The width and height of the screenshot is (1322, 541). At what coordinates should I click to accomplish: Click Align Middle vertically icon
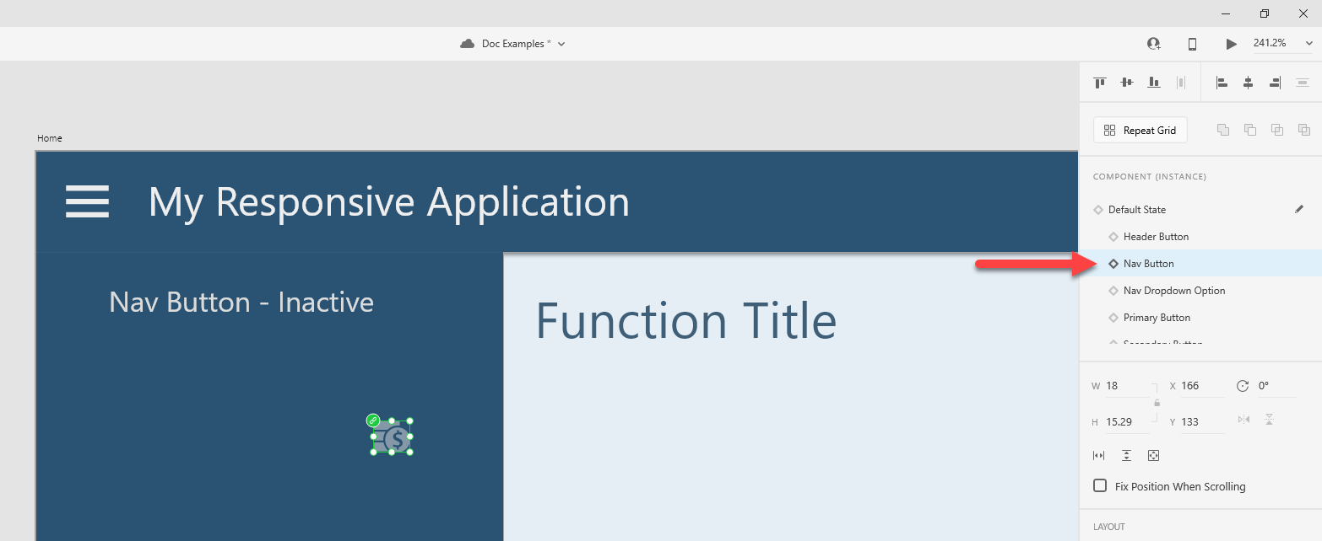tap(1126, 83)
